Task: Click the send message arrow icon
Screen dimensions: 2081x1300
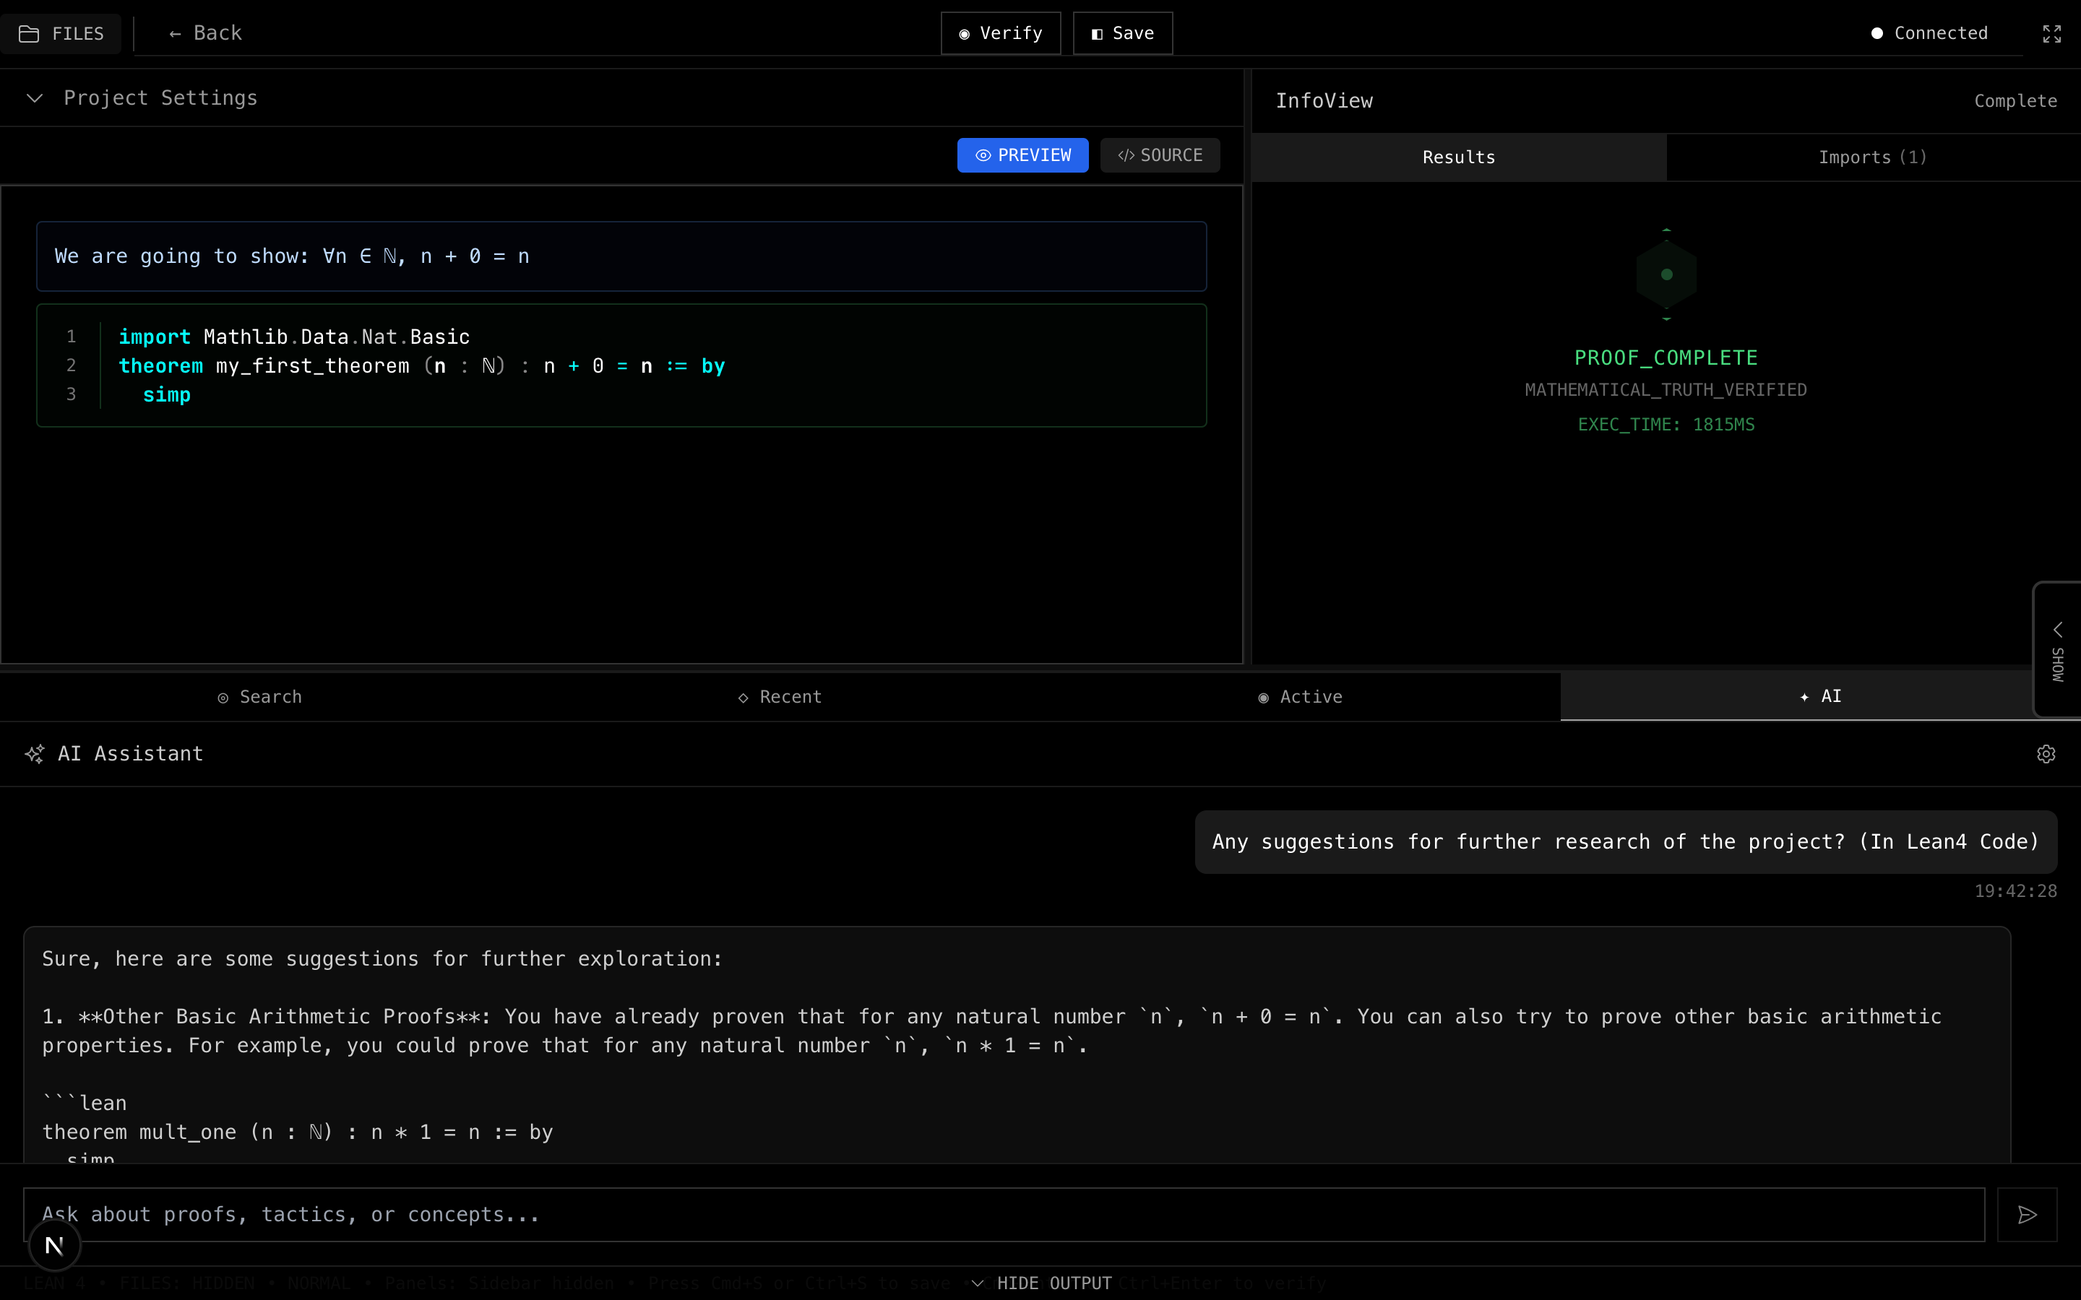Action: pyautogui.click(x=2027, y=1215)
